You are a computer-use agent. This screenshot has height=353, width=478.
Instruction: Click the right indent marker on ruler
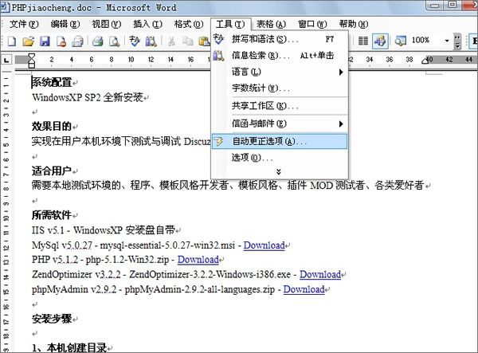pos(425,61)
